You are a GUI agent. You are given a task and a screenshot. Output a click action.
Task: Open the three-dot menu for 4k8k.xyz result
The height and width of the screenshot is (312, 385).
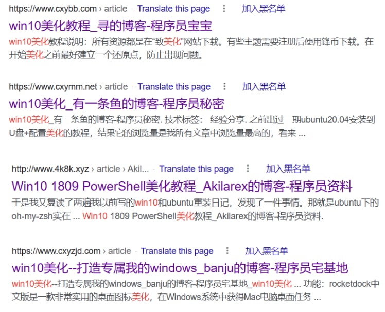point(248,169)
